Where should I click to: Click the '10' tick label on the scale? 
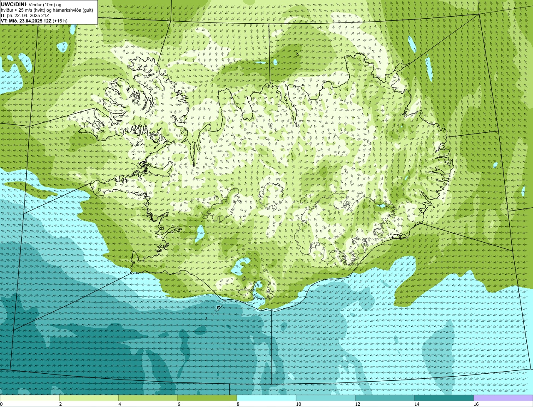click(298, 404)
